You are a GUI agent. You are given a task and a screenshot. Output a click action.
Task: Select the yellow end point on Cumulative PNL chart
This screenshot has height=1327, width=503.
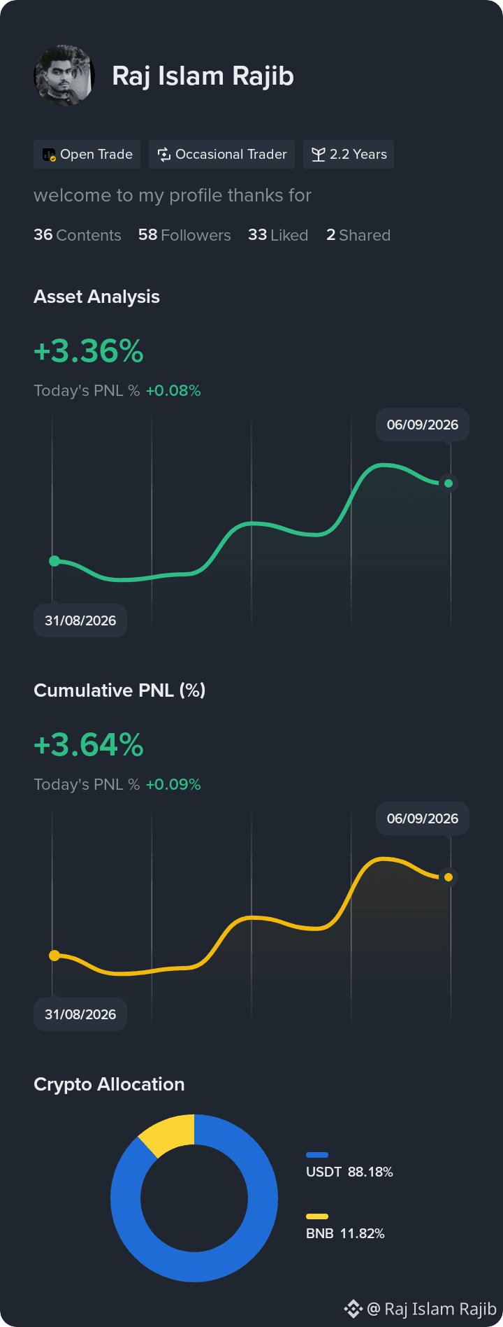point(449,877)
